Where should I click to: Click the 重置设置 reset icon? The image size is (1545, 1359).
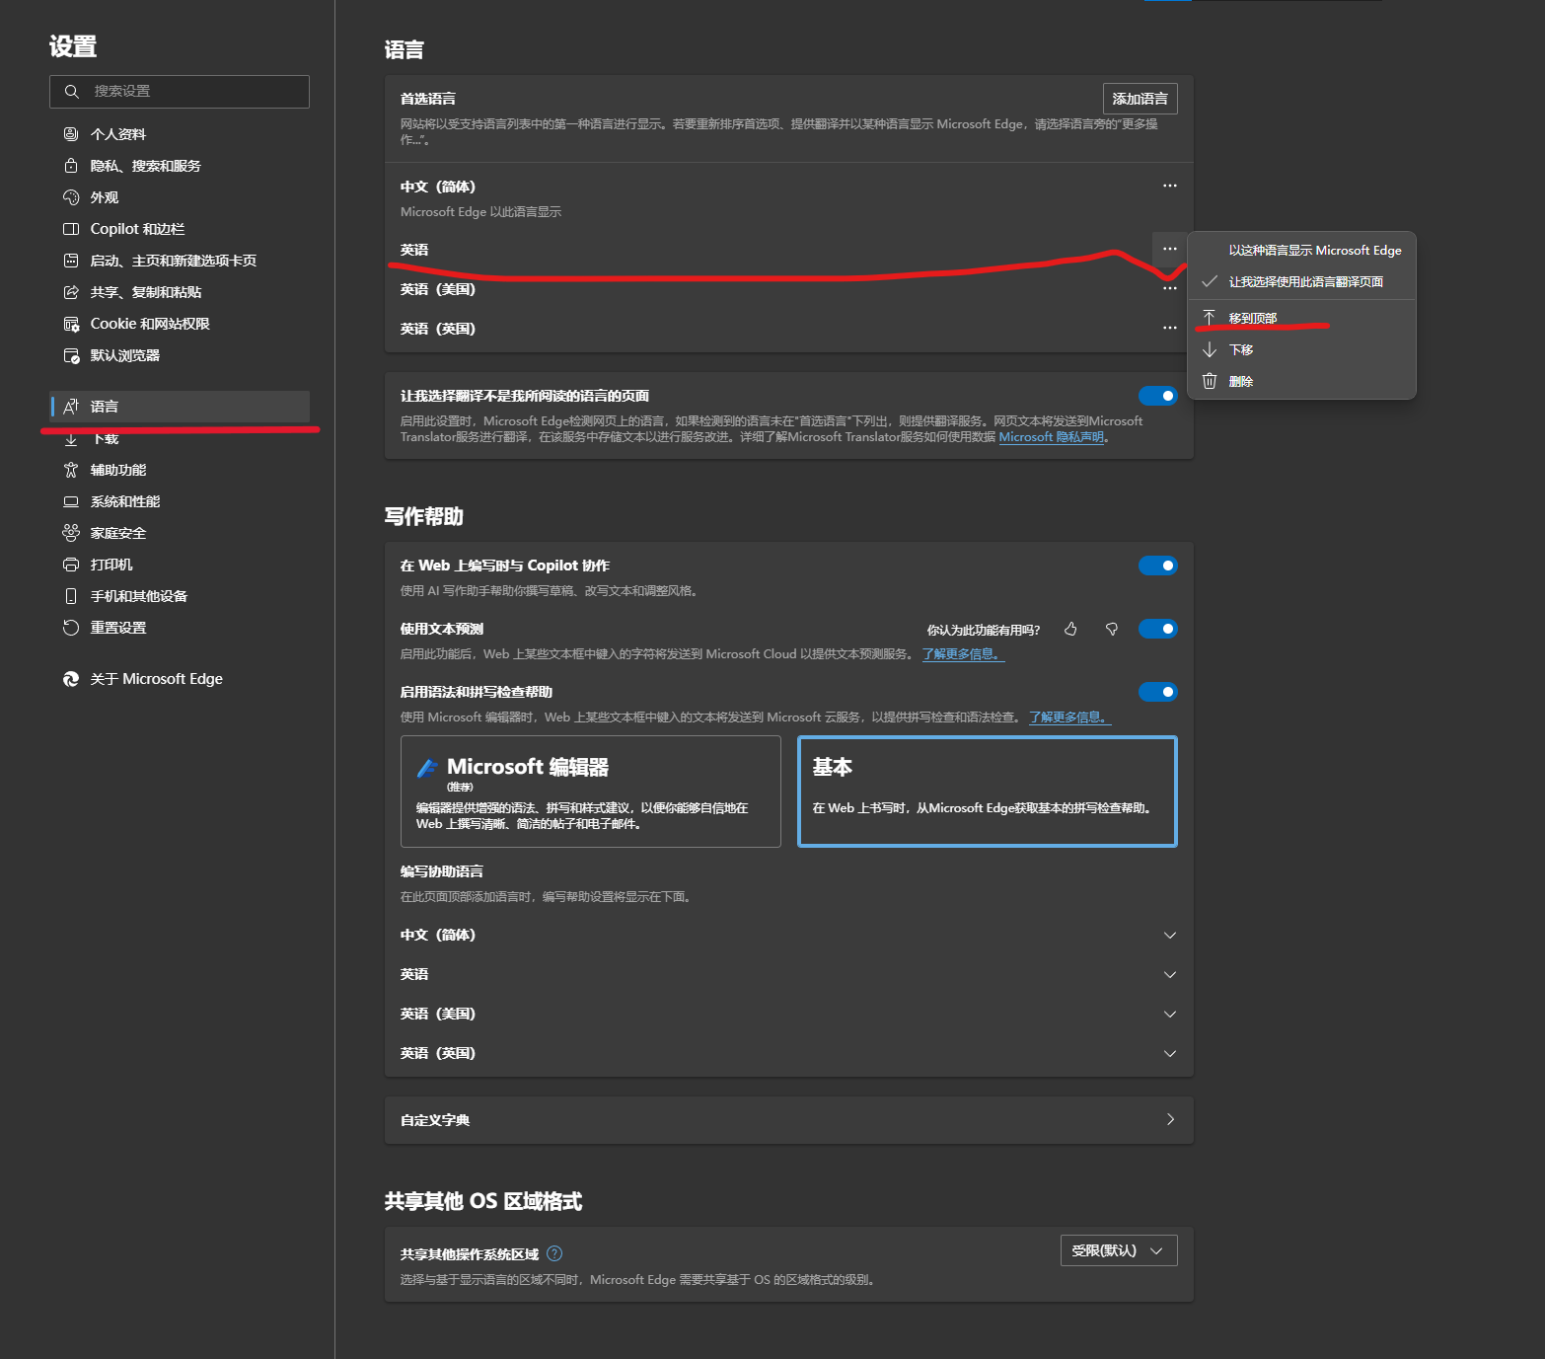71,628
